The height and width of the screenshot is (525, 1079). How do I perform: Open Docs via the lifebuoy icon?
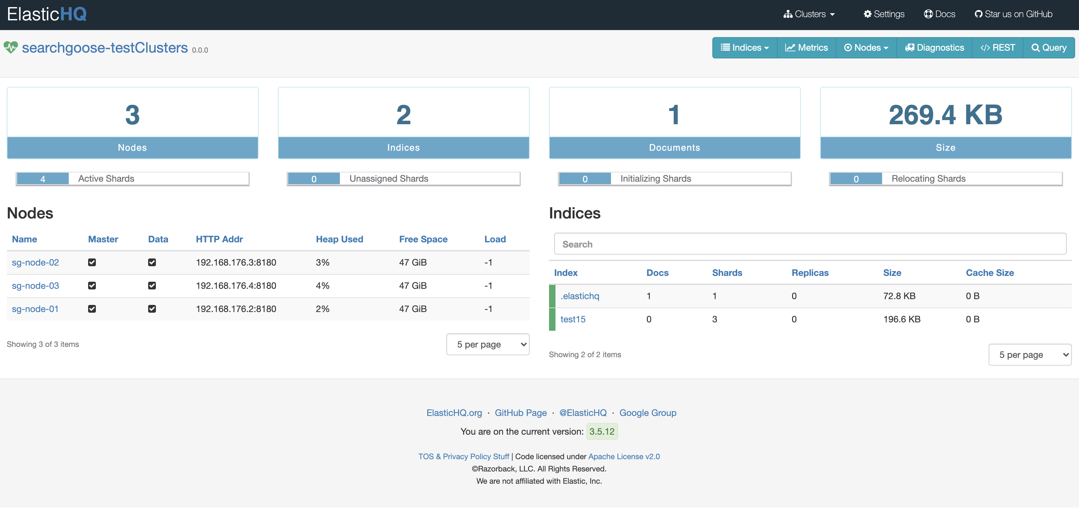[928, 14]
